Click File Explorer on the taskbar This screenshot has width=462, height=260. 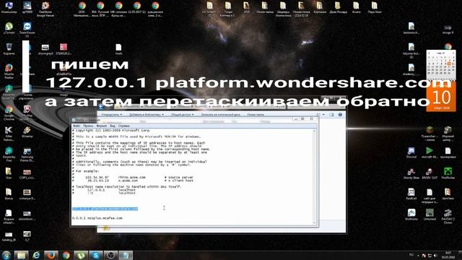click(21, 255)
